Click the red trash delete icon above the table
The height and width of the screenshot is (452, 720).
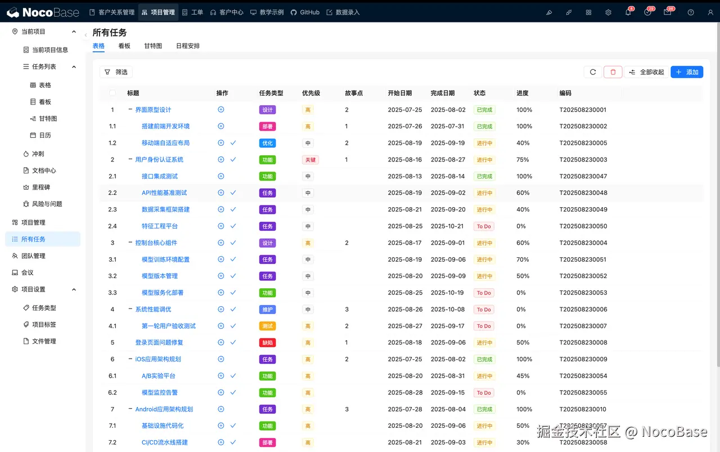pos(613,72)
